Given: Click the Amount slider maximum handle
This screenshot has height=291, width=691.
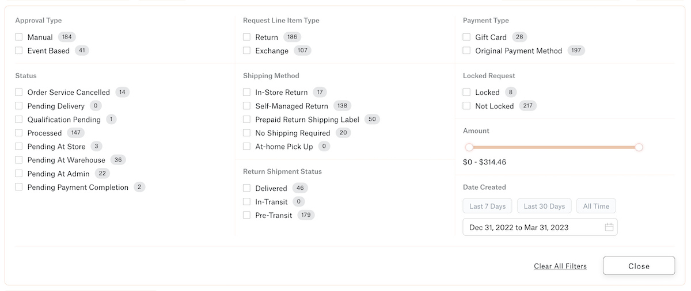Looking at the screenshot, I should coord(639,147).
